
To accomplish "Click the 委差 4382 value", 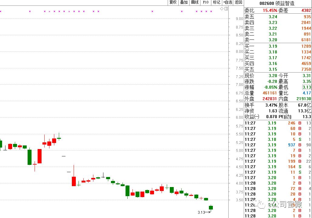I will [306, 10].
